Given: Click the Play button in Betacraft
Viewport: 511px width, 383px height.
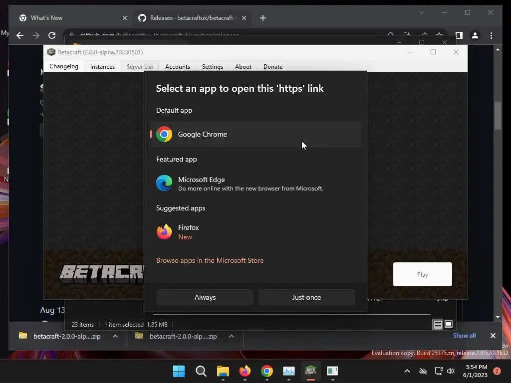Looking at the screenshot, I should (x=422, y=275).
